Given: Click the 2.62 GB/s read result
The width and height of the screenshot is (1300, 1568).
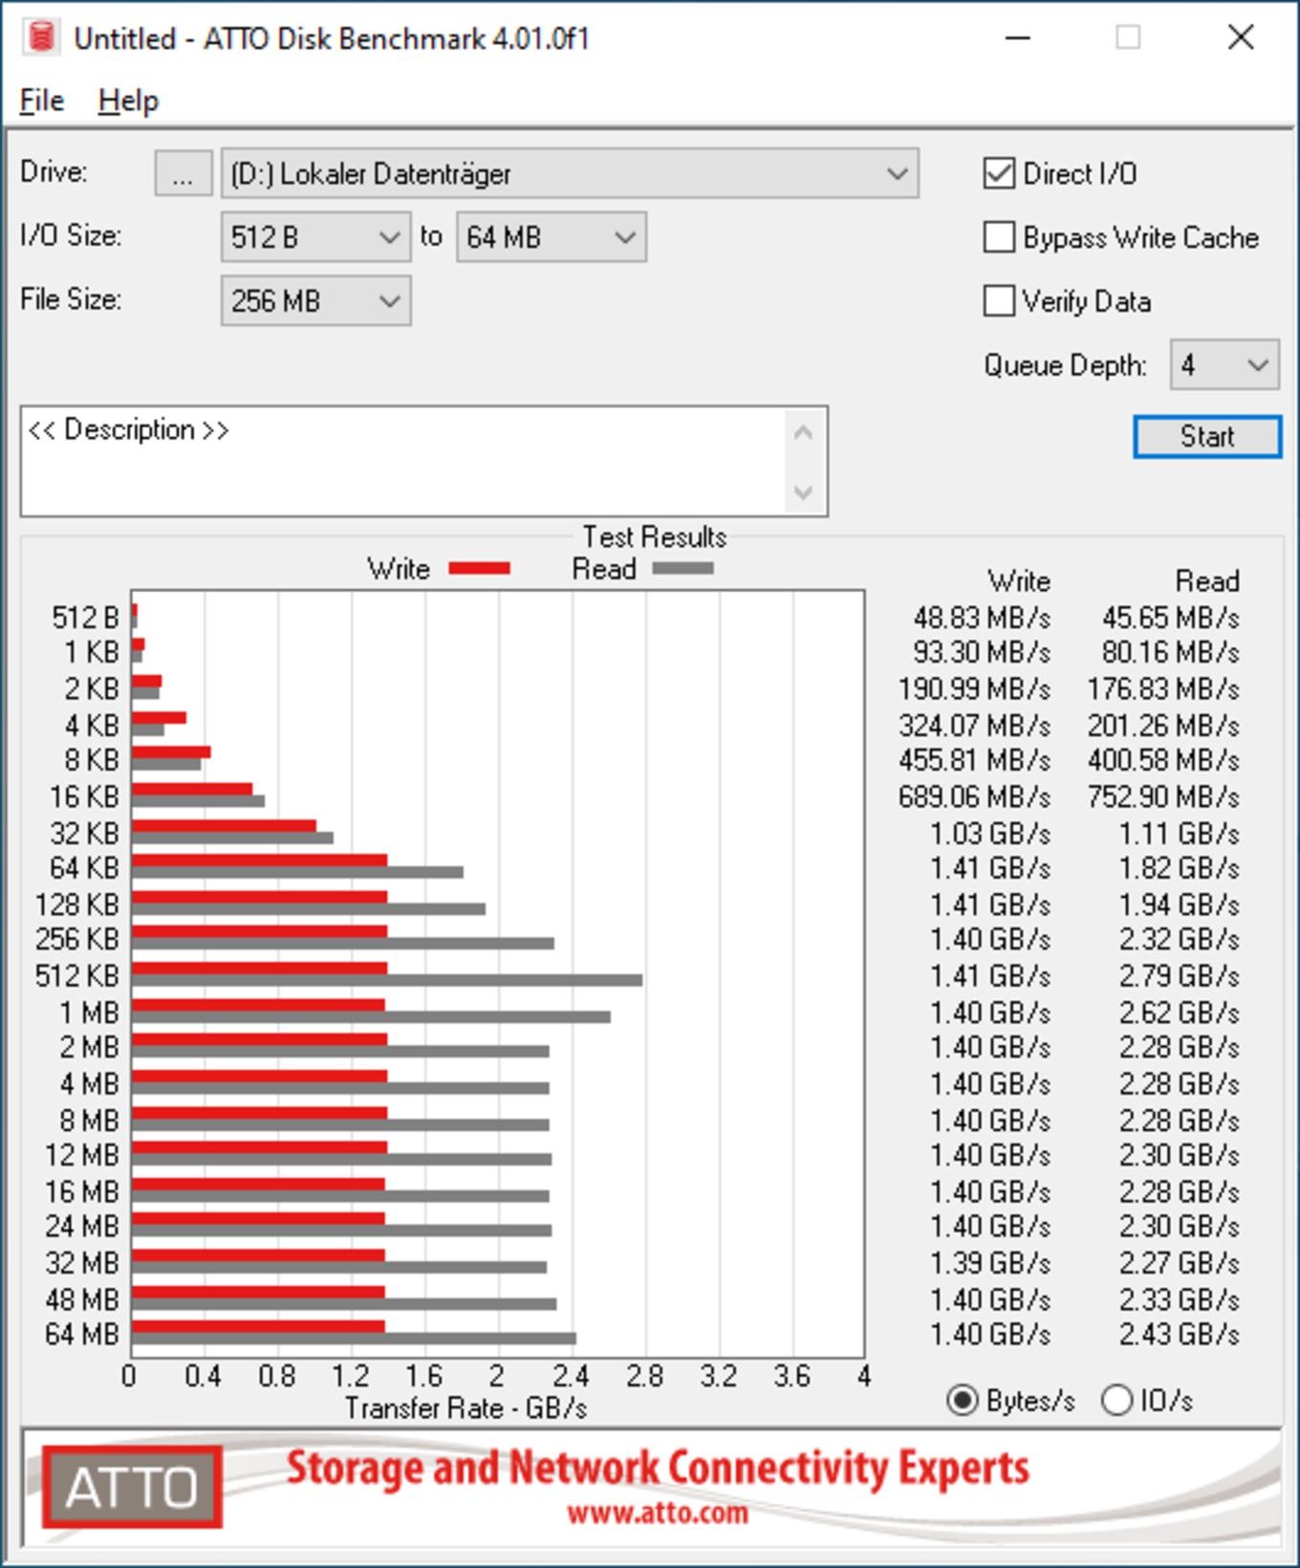Looking at the screenshot, I should [1180, 1013].
